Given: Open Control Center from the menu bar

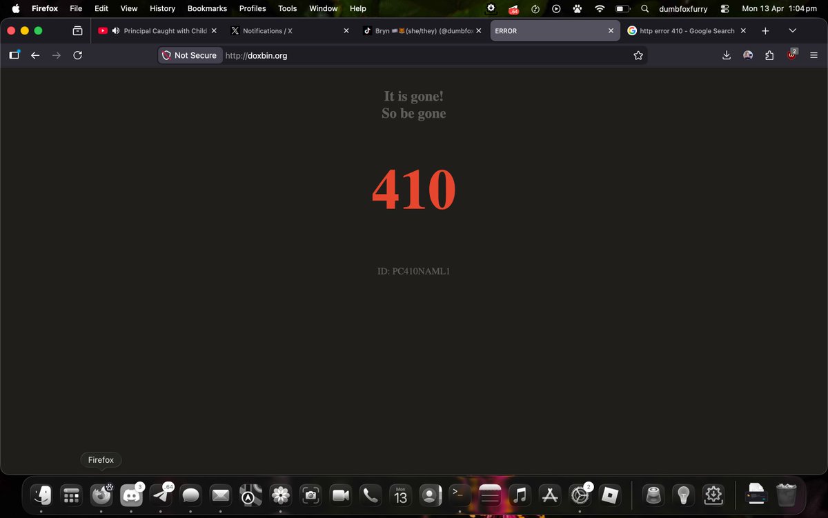Looking at the screenshot, I should click(x=724, y=9).
